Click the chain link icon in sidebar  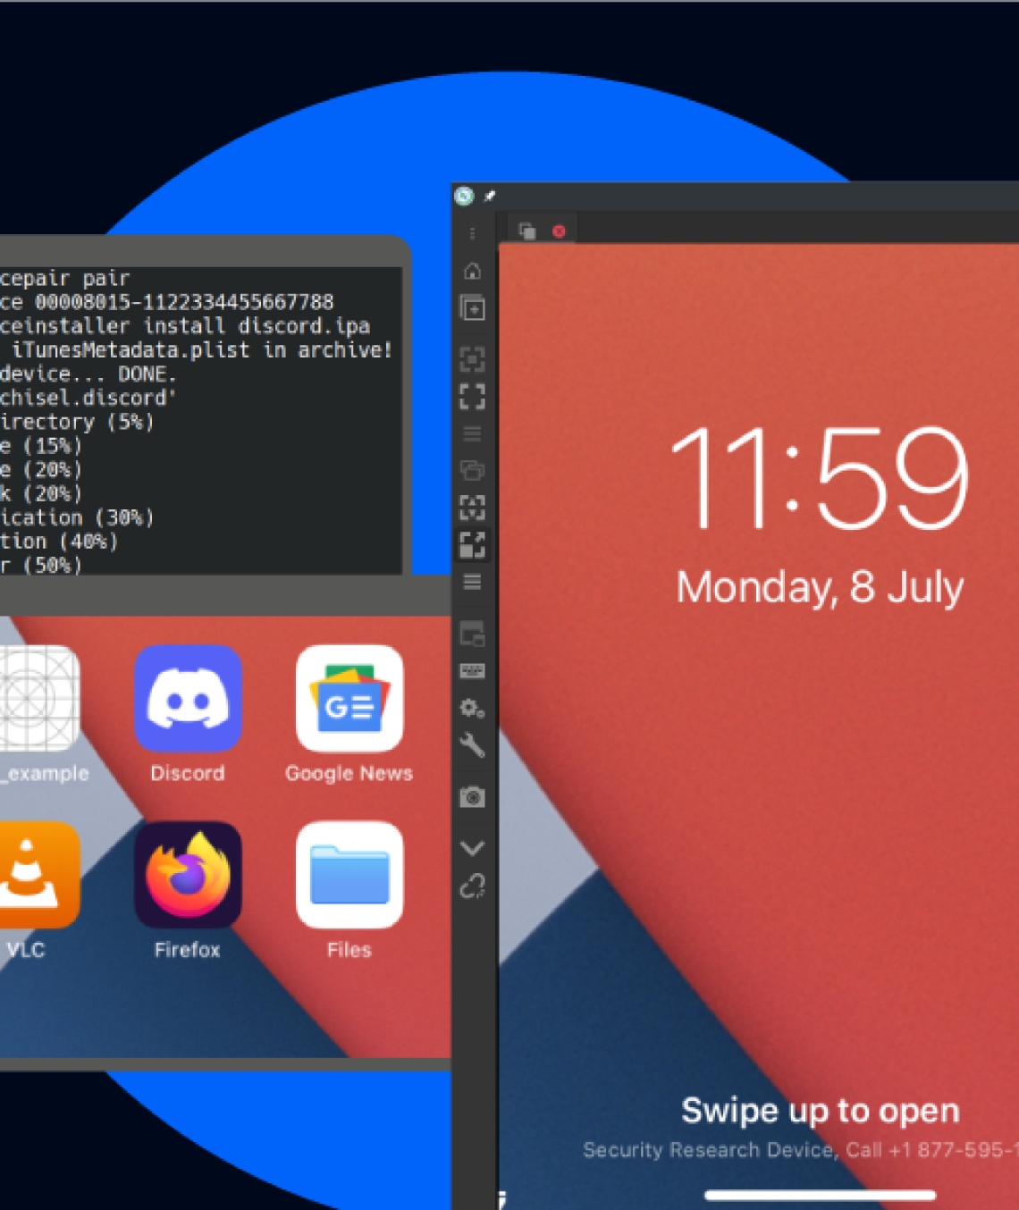coord(472,886)
